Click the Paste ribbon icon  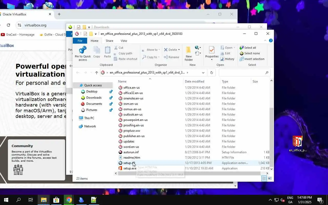point(107,52)
